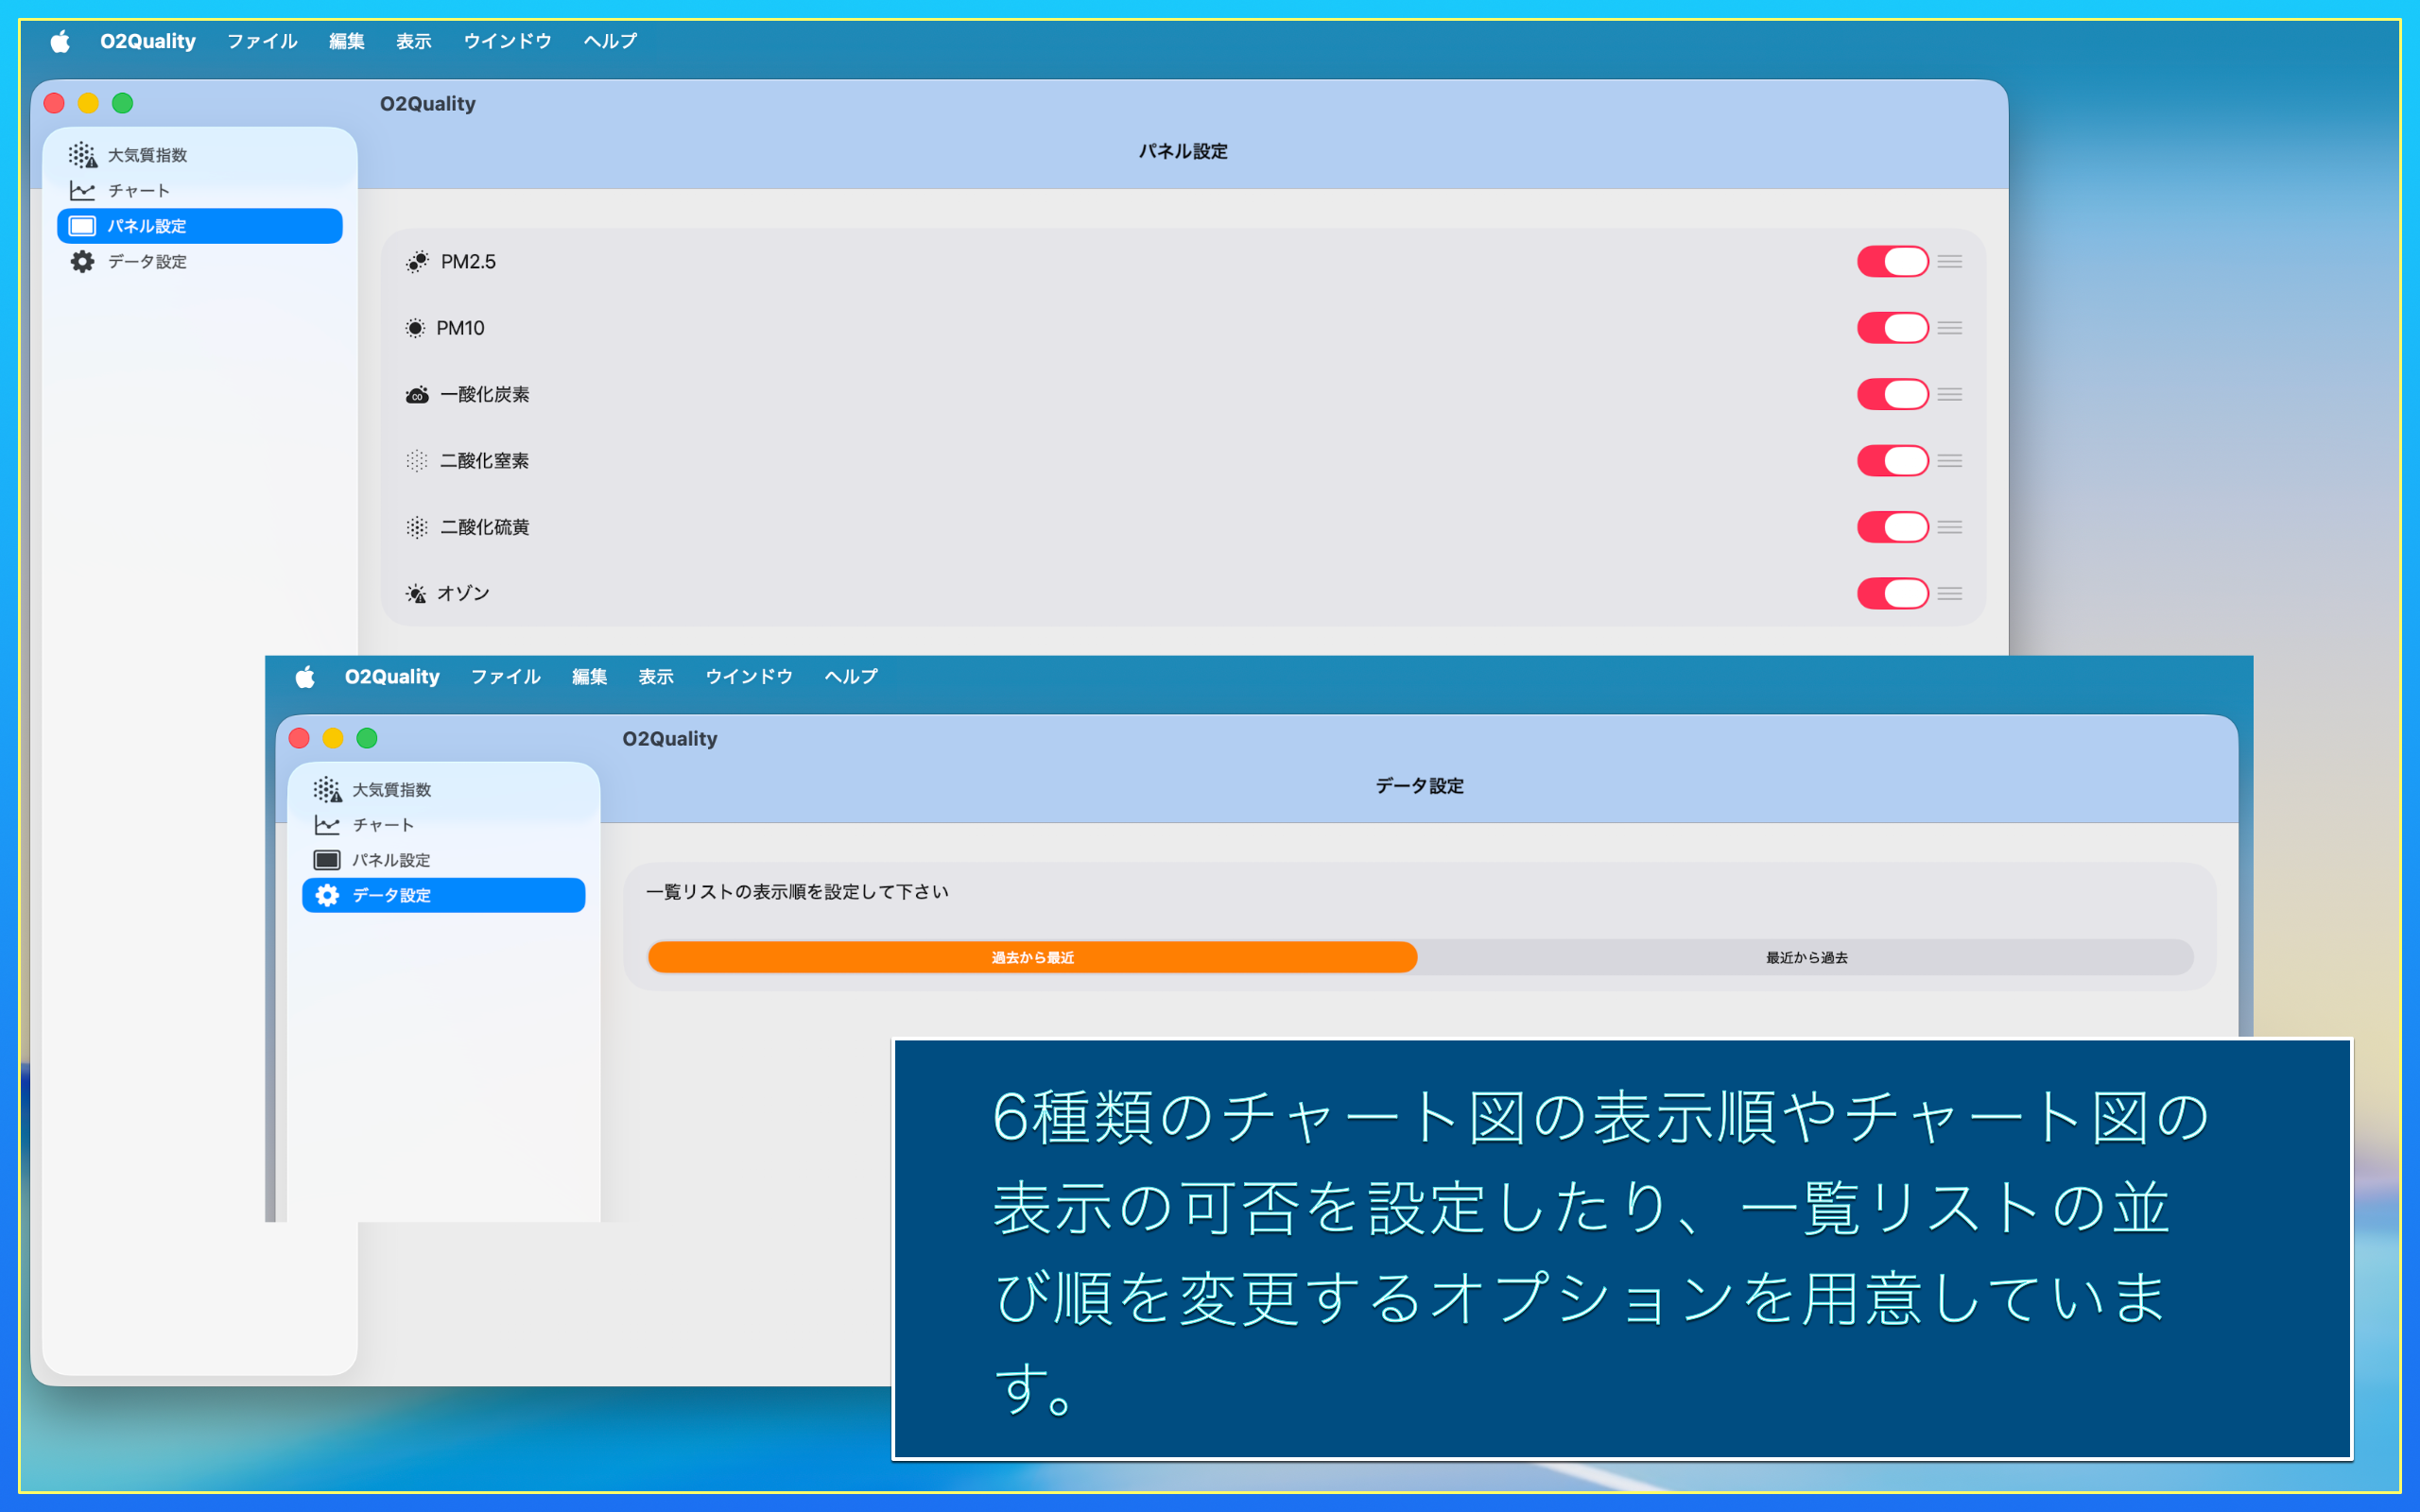Viewport: 2420px width, 1512px height.
Task: Open ファイル menu in lower menu bar
Action: (506, 677)
